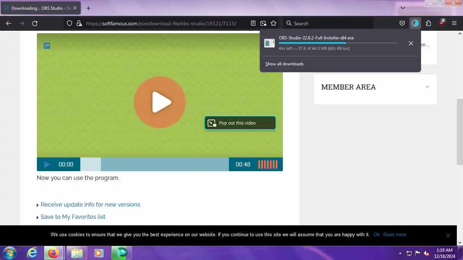The image size is (463, 260).
Task: Switch to Firefox in the taskbar
Action: pyautogui.click(x=54, y=253)
